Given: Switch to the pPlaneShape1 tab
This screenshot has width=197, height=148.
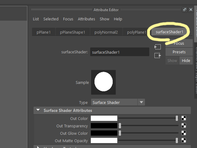Looking at the screenshot, I should coord(73,32).
